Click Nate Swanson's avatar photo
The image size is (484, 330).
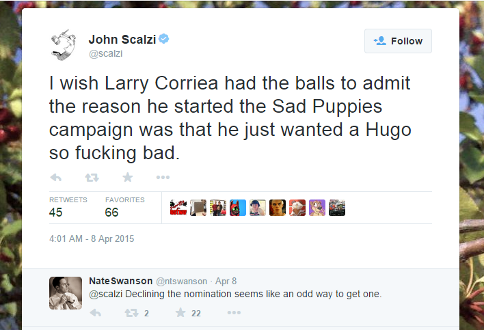[66, 292]
